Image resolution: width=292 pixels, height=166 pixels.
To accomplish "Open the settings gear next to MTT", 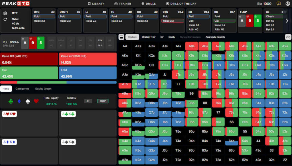I will 5,13.
